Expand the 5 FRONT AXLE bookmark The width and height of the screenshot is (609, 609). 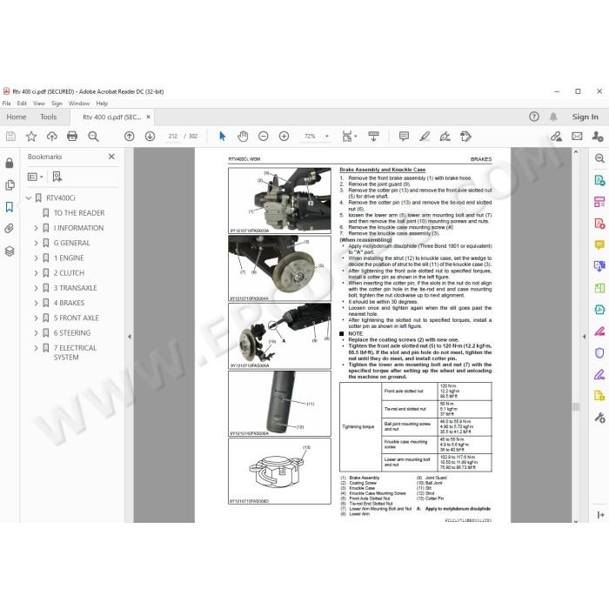click(x=37, y=318)
